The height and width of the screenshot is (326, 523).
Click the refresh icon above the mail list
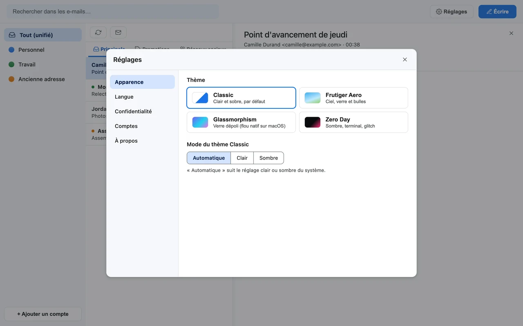98,32
